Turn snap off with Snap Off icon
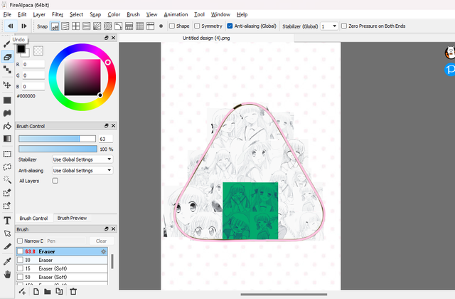Screen dimensions: 455x299 55,26
